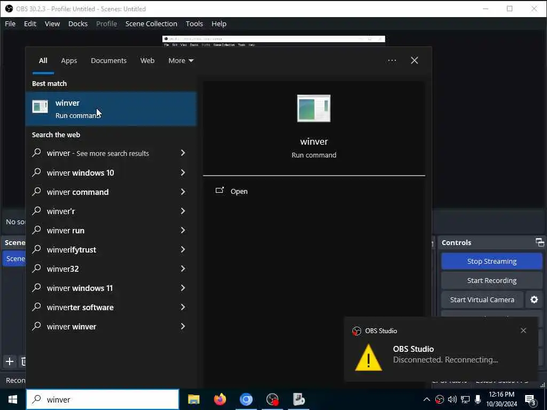Select 'winver winver' web suggestion text
Screen dimensions: 547x410
(x=72, y=327)
